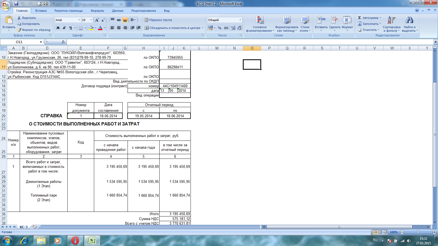Screen dimensions: 438x246
Task: Toggle Перенос текста wrap text
Action: click(x=158, y=20)
